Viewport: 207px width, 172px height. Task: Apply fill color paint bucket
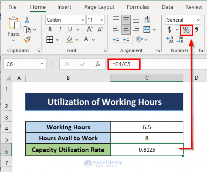(x=70, y=40)
